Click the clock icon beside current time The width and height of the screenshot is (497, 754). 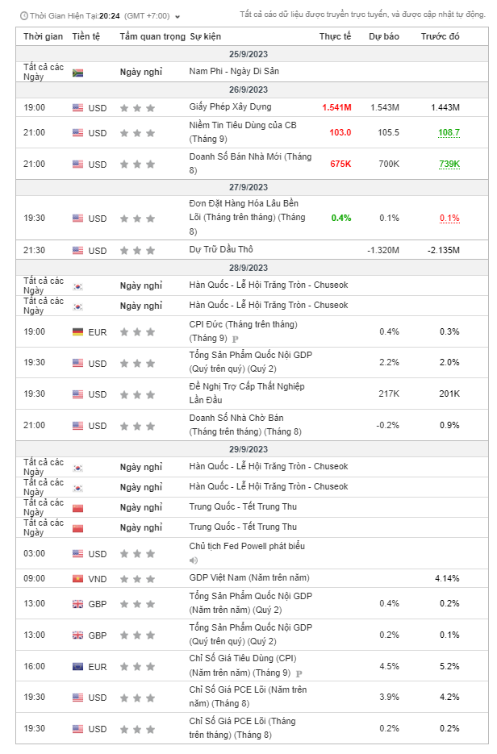click(x=23, y=15)
